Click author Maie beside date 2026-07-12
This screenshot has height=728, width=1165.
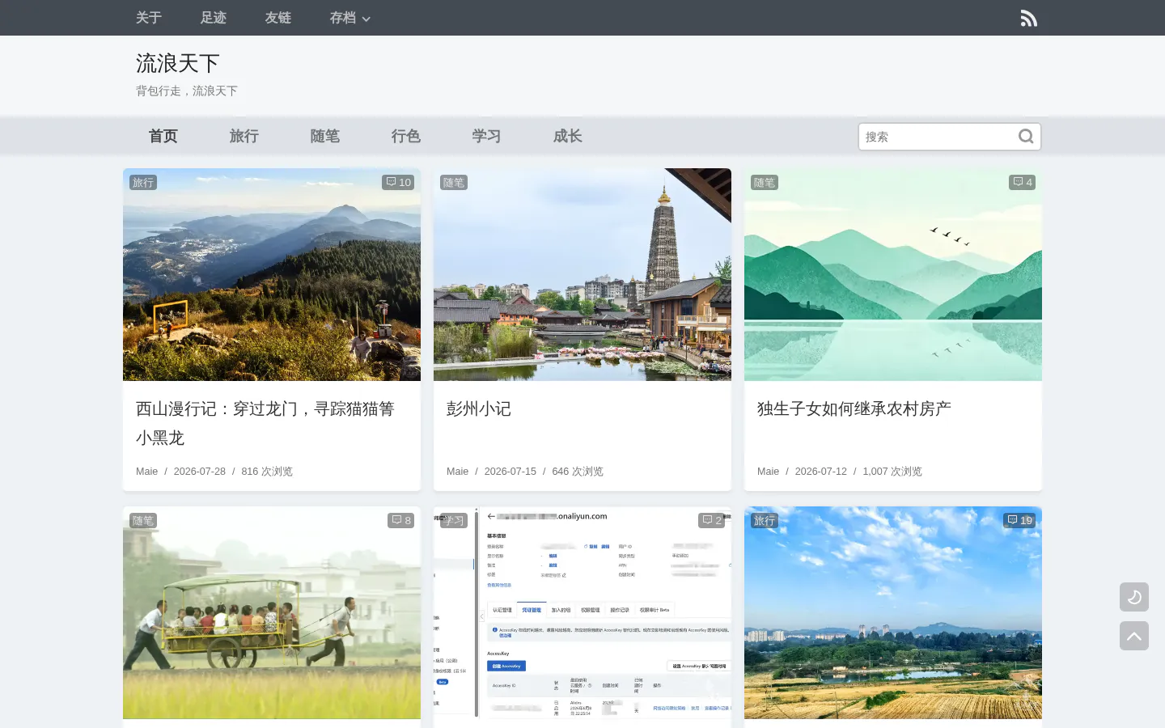tap(768, 471)
